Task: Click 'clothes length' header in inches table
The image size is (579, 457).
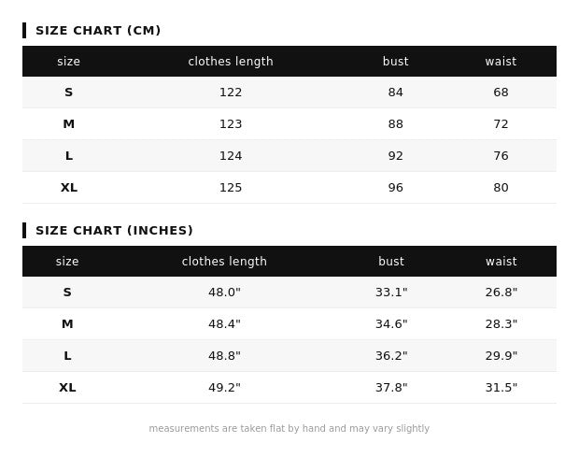Action: [x=224, y=262]
